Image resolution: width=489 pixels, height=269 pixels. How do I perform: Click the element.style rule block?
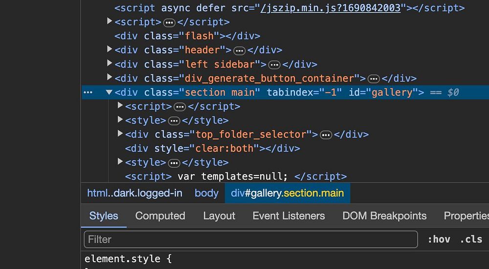(x=128, y=259)
